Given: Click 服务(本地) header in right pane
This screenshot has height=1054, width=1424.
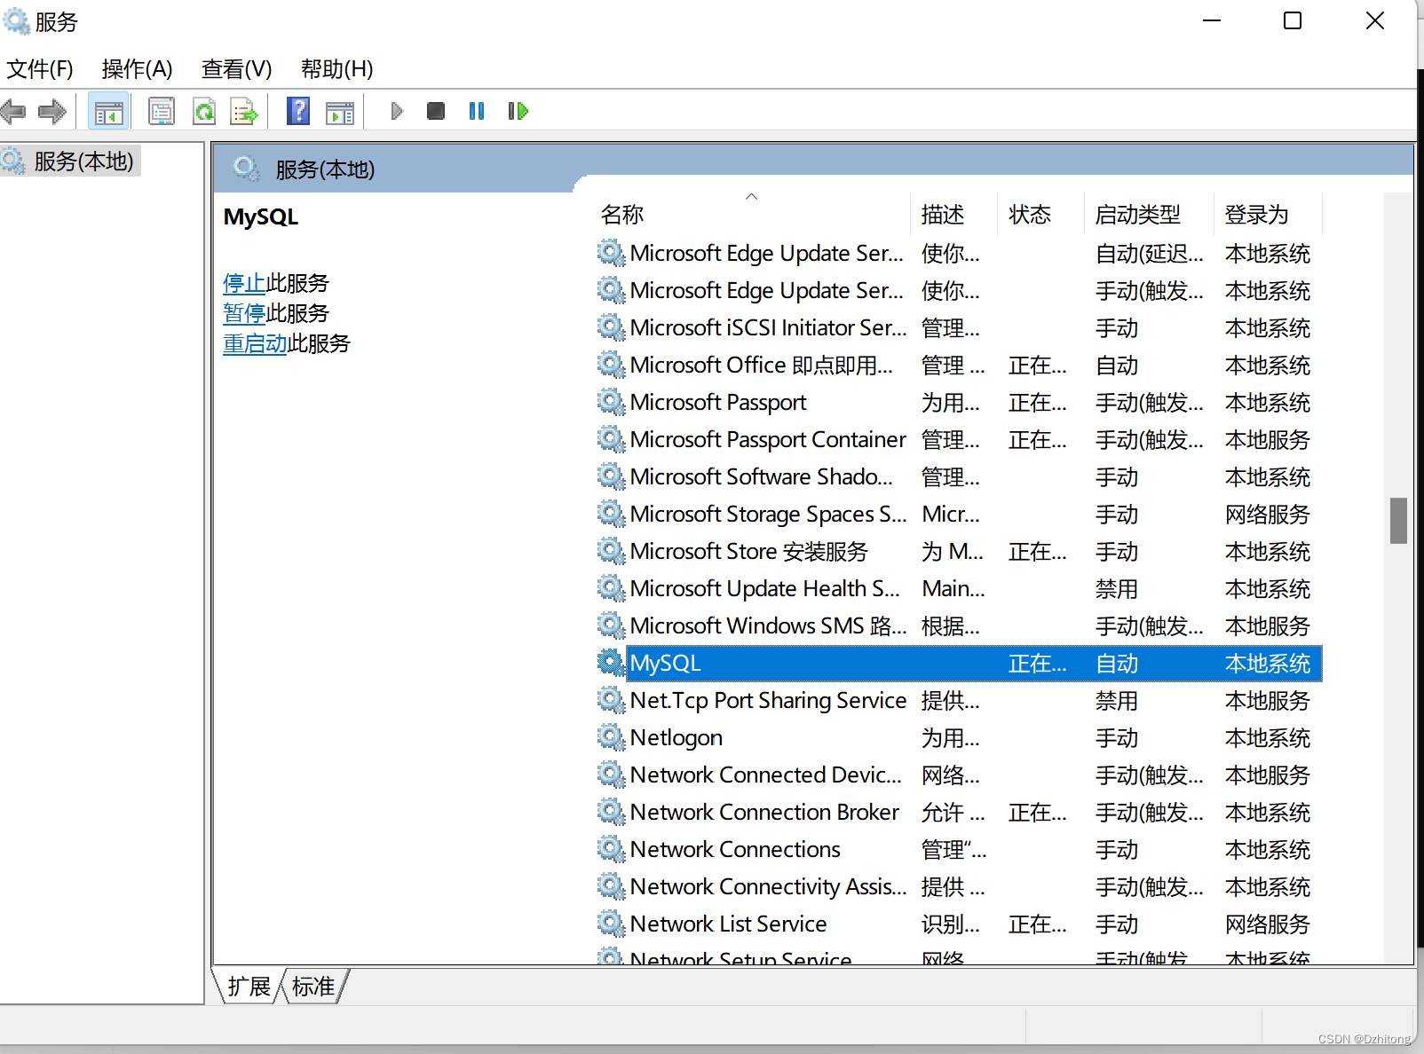Looking at the screenshot, I should point(325,169).
